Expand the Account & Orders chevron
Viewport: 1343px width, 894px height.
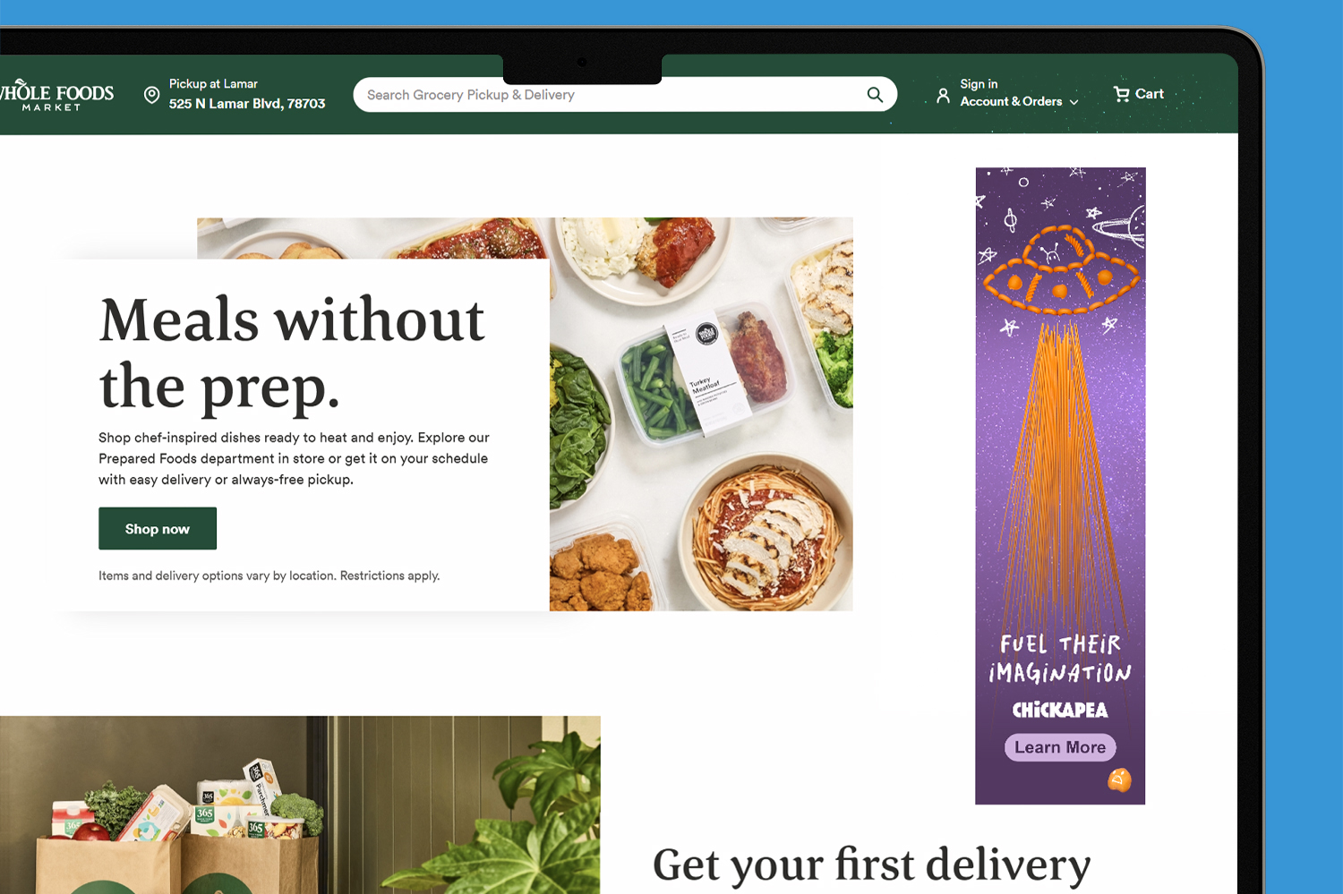[x=1074, y=102]
